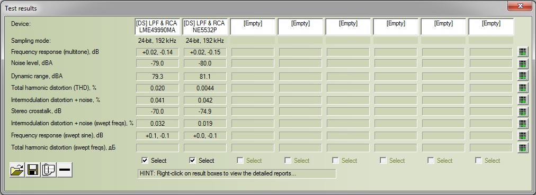Click the 24-bit, 192 kHz value under NE5532P

coord(205,41)
